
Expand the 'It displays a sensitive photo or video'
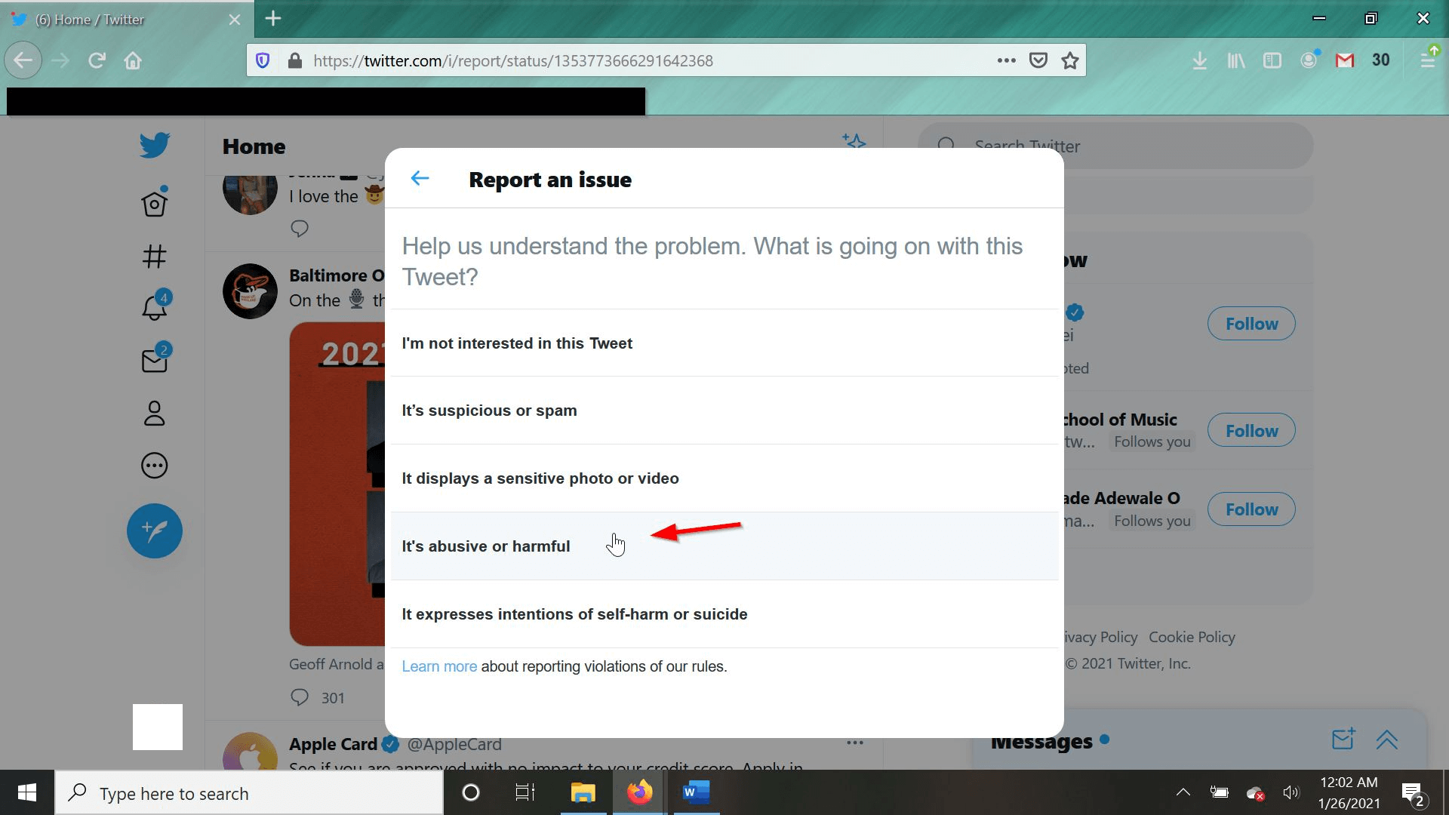[724, 478]
